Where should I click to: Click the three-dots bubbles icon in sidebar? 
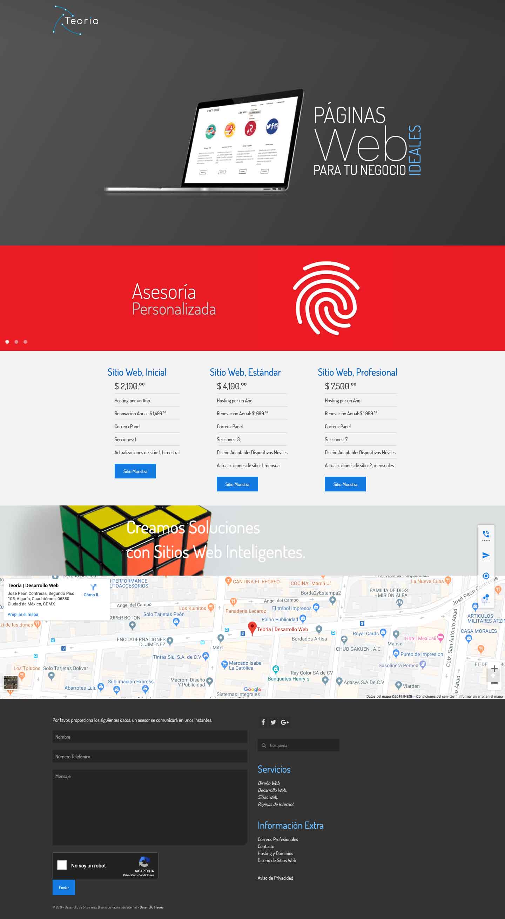click(486, 597)
